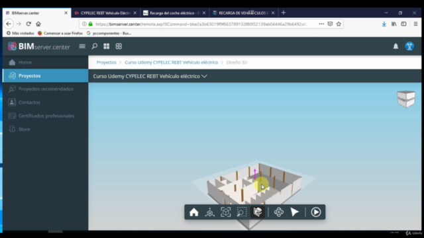The image size is (424, 238).
Task: Expand the project name dropdown chevron
Action: click(x=205, y=77)
